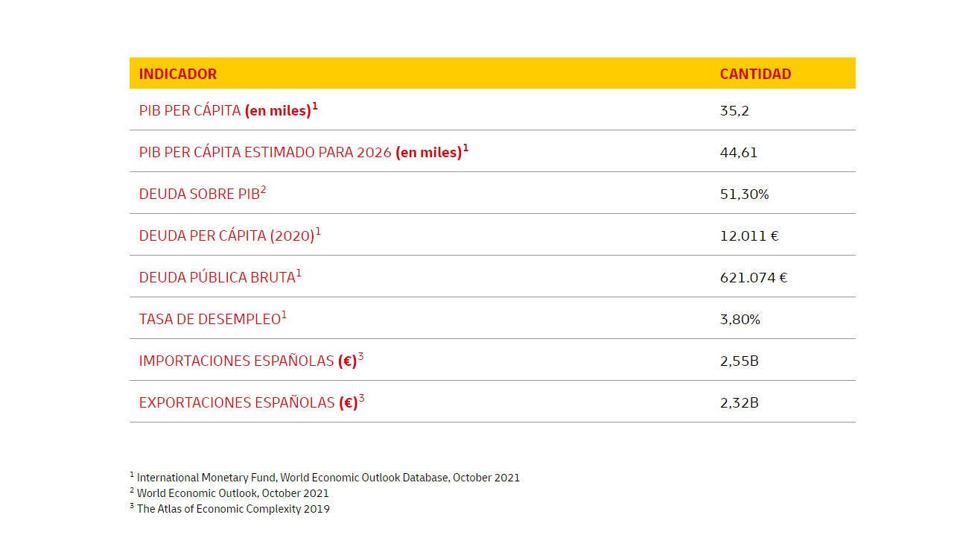Click the 51,30% value
The height and width of the screenshot is (538, 963).
[744, 194]
